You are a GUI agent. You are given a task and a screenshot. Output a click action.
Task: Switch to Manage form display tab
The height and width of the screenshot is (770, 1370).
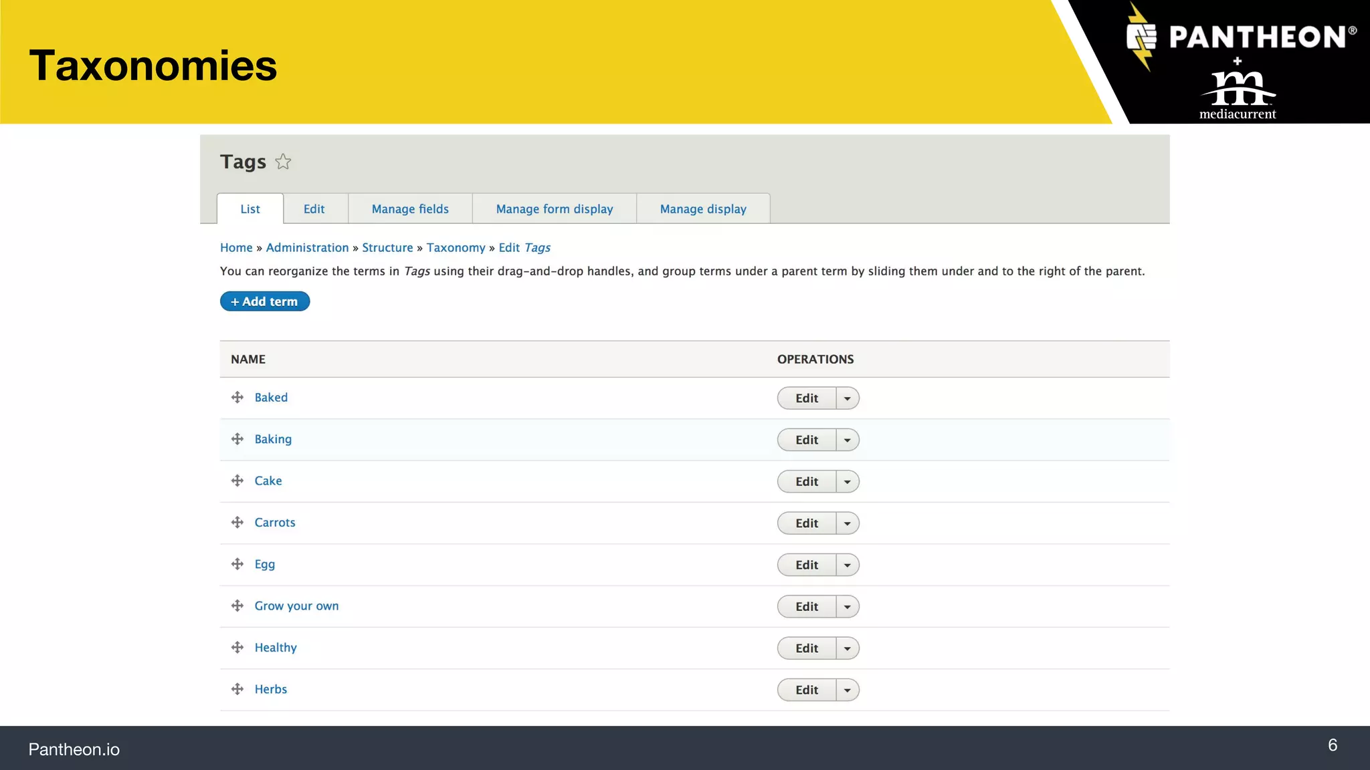click(x=555, y=209)
